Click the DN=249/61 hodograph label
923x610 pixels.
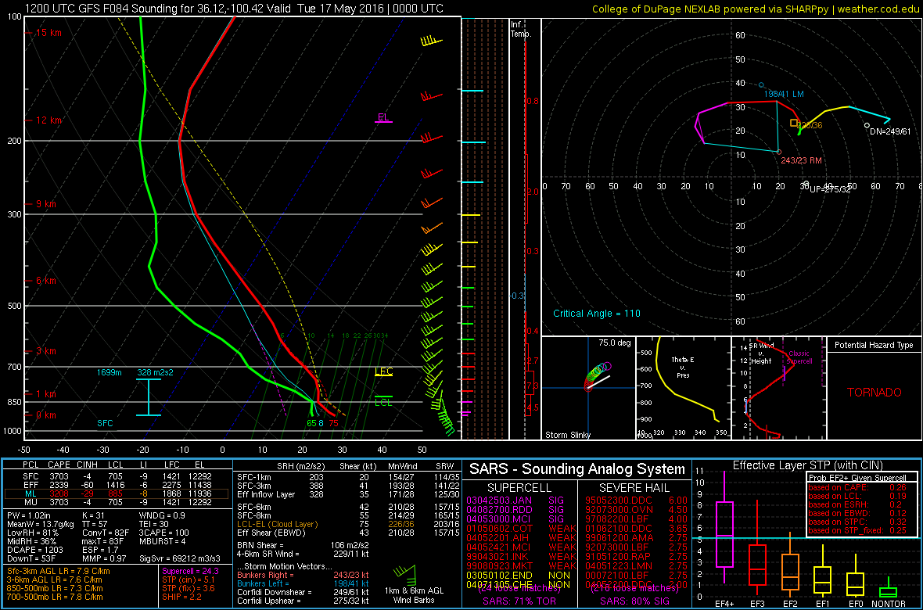(890, 131)
